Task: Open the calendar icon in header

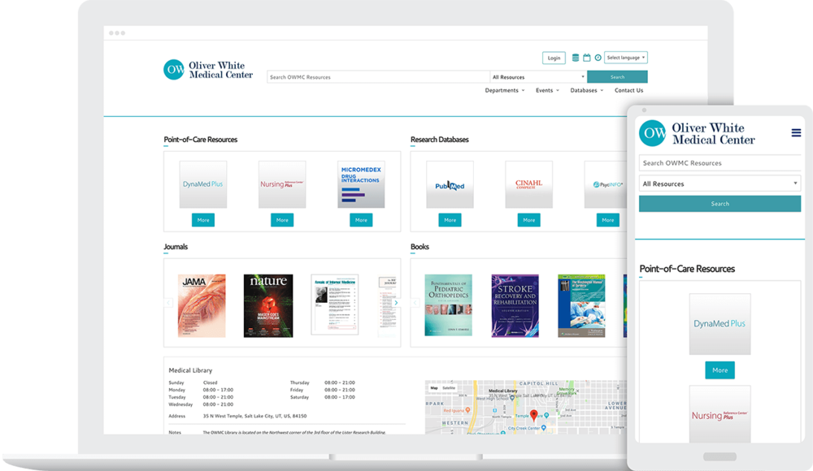Action: coord(586,58)
